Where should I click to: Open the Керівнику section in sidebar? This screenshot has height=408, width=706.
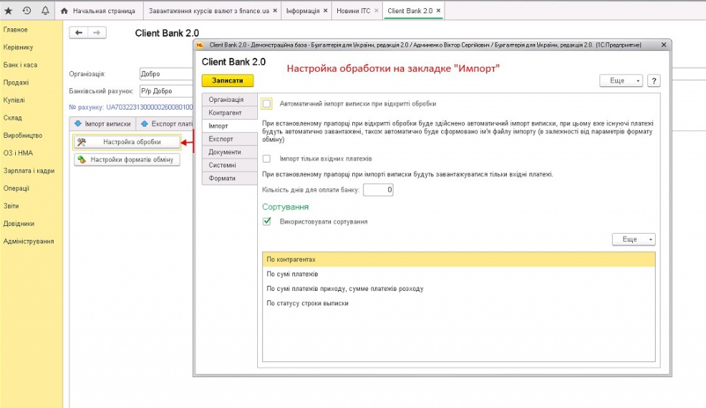[18, 48]
